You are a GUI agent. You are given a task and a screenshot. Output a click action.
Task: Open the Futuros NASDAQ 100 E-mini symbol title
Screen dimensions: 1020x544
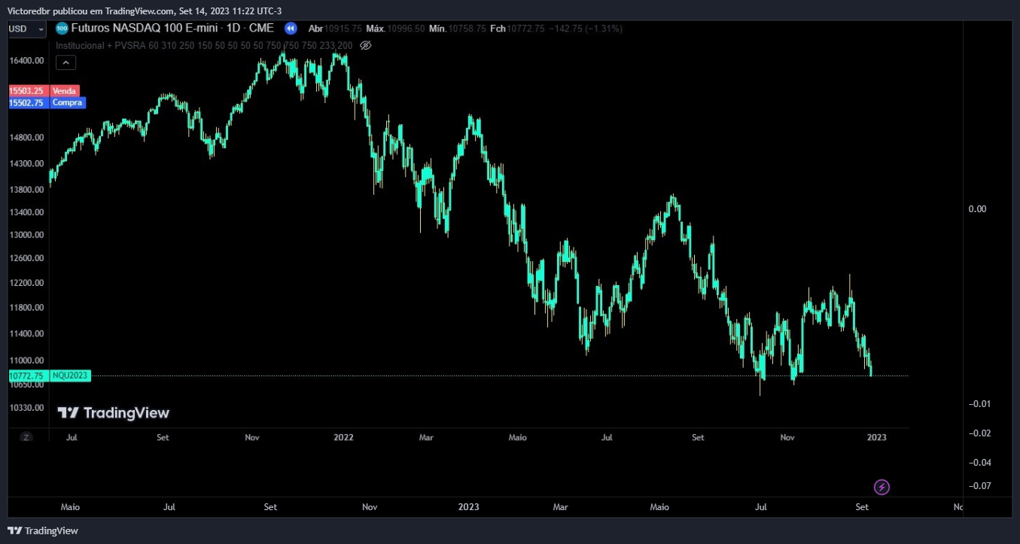click(172, 29)
